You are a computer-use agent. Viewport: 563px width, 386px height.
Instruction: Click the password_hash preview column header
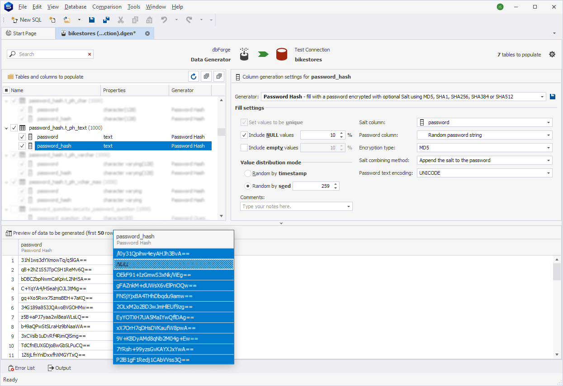pos(174,239)
